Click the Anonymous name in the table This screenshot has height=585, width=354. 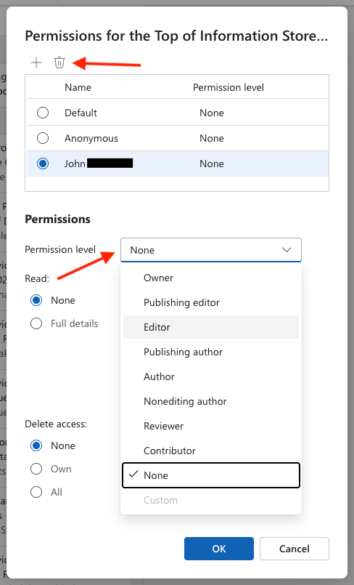pos(91,138)
